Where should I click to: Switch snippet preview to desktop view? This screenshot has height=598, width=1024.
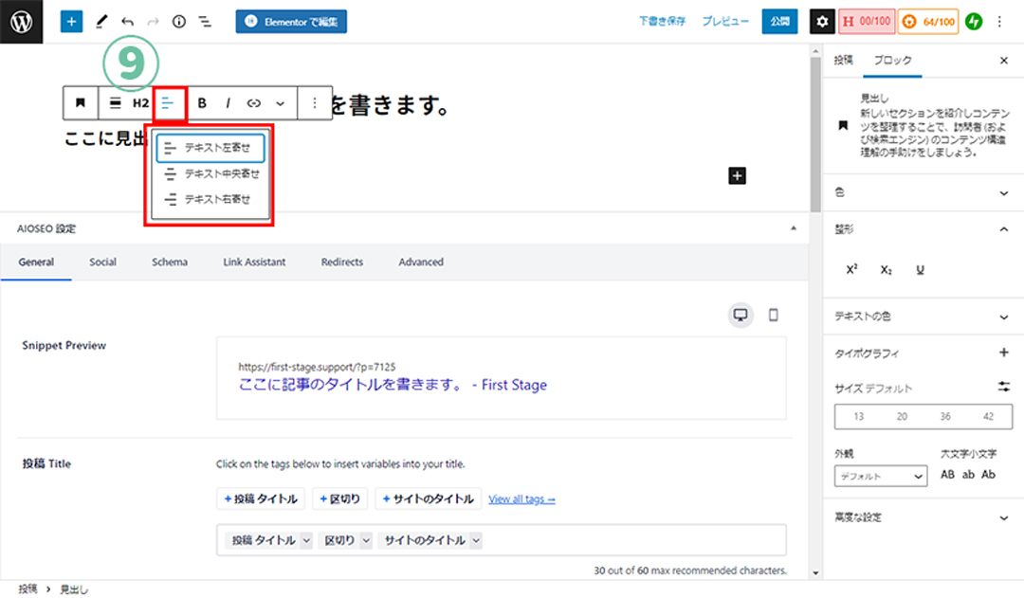(741, 315)
